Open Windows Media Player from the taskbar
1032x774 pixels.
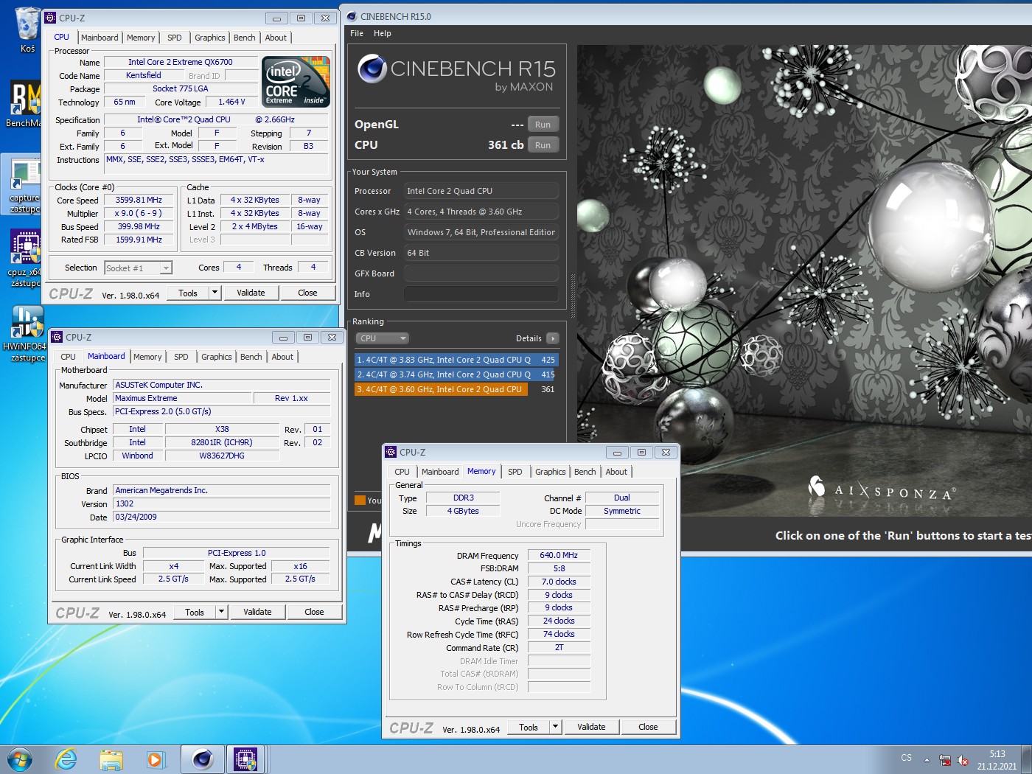(x=156, y=759)
